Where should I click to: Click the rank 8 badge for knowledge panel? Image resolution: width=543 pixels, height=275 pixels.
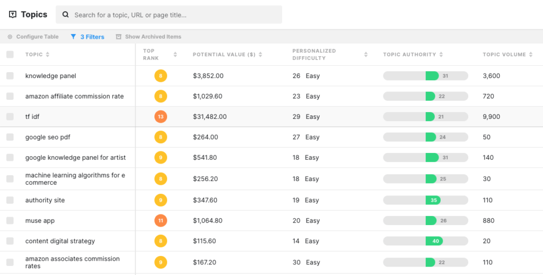click(x=161, y=76)
